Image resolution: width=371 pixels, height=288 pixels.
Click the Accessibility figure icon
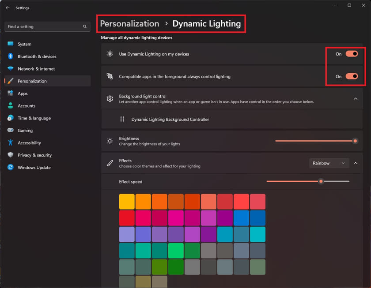click(11, 142)
